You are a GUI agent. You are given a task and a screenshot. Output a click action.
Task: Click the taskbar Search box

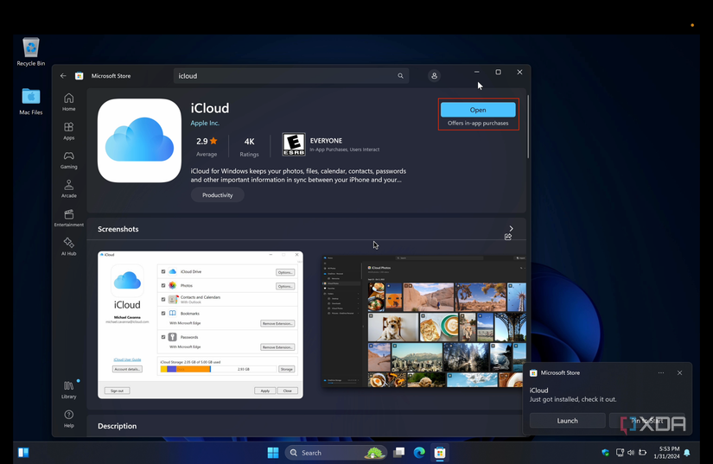tap(335, 453)
